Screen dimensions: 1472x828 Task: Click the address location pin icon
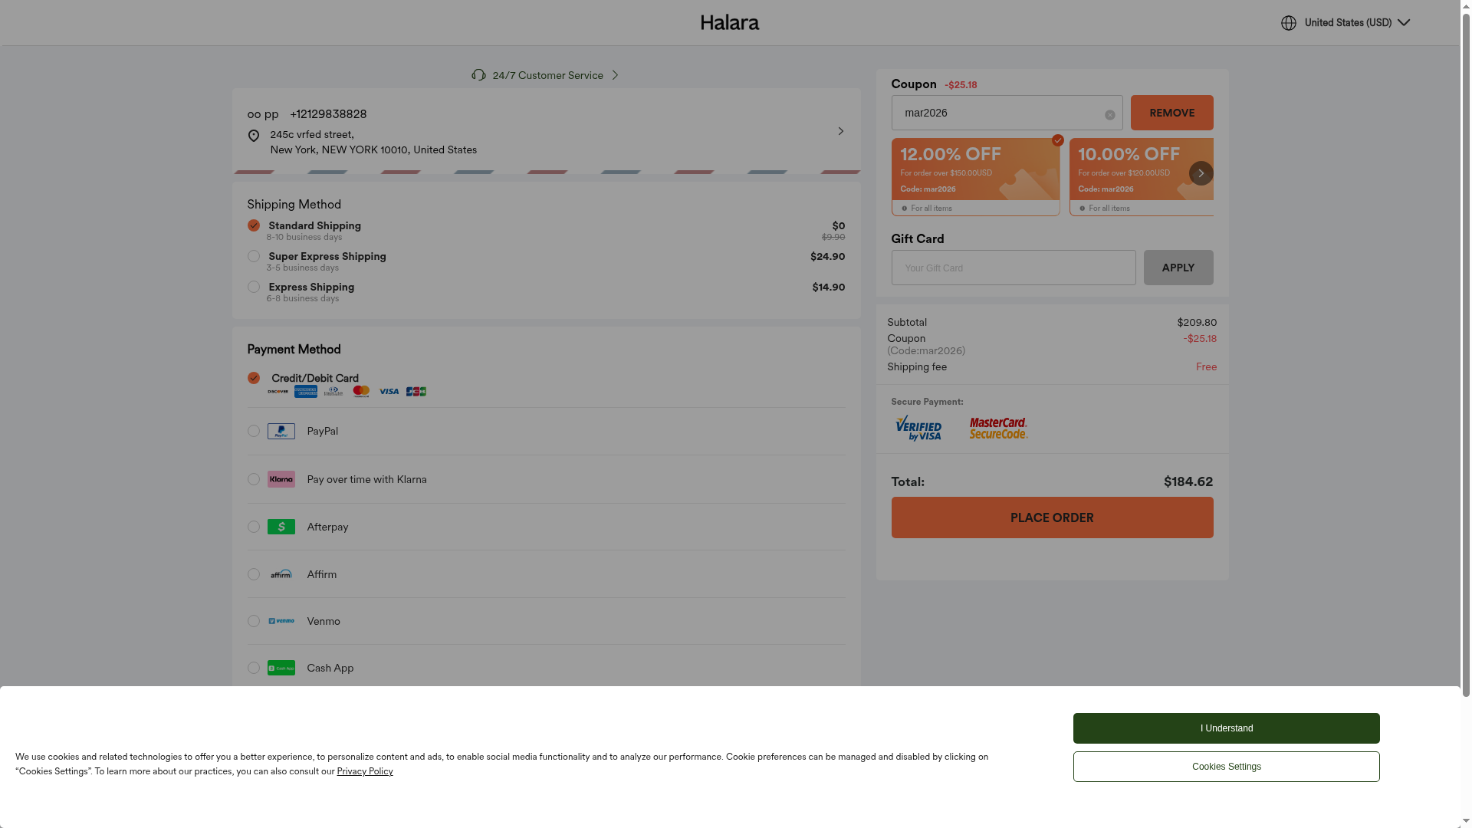tap(254, 136)
